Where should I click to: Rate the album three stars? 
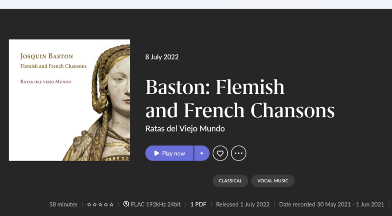[100, 204]
